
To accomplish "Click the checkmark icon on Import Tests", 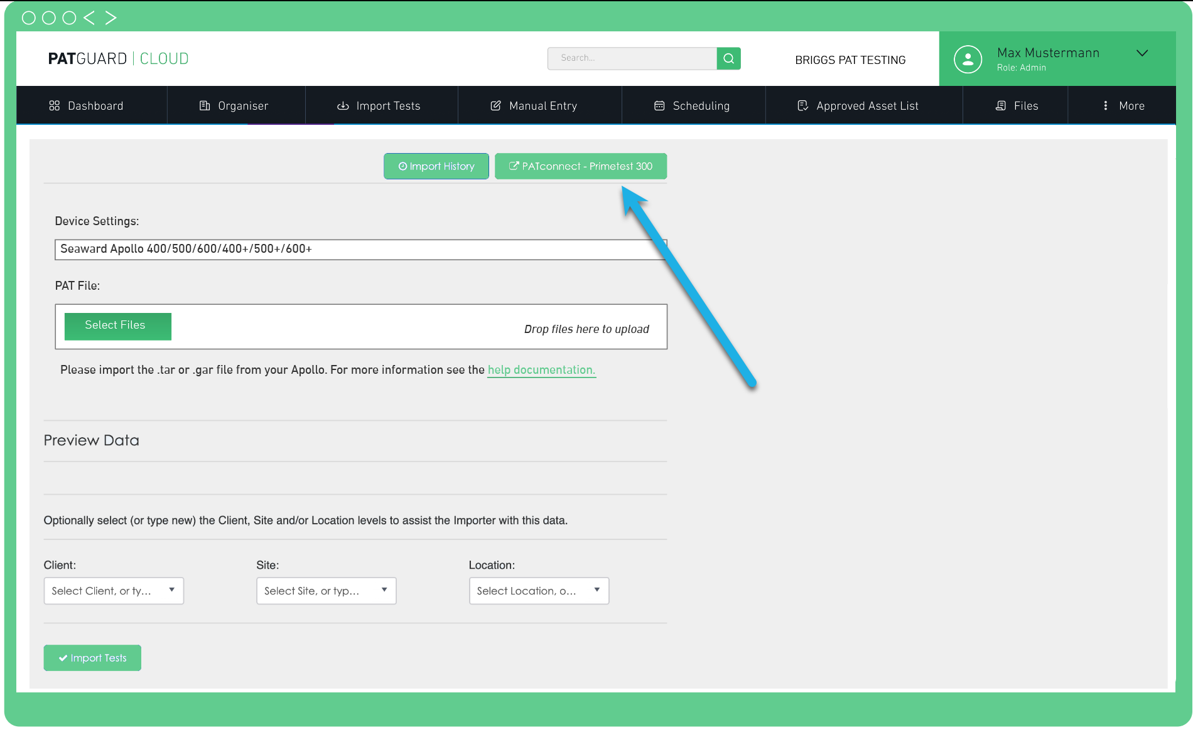I will [x=63, y=658].
